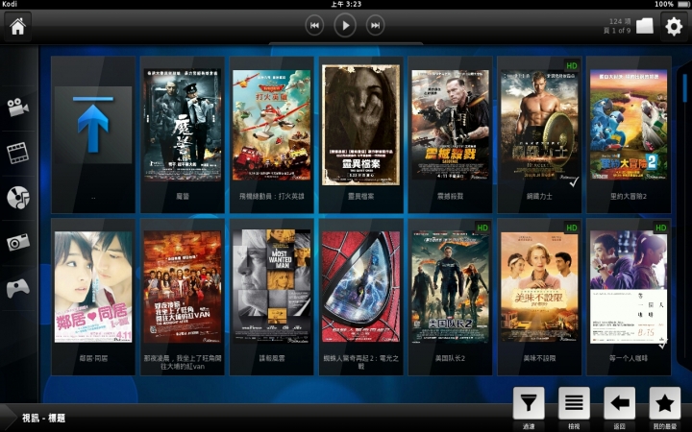Open the folder icon beside page count
The width and height of the screenshot is (692, 432).
point(644,26)
